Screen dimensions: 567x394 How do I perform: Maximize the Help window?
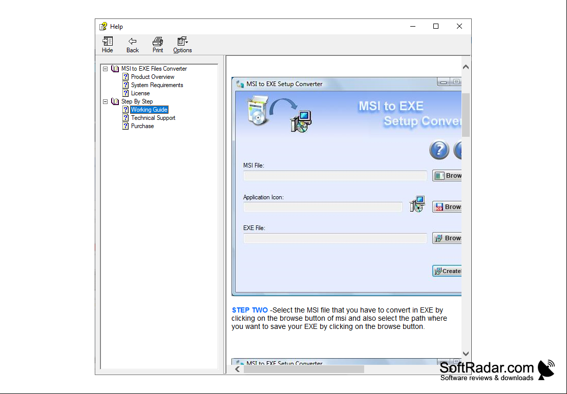(x=436, y=27)
